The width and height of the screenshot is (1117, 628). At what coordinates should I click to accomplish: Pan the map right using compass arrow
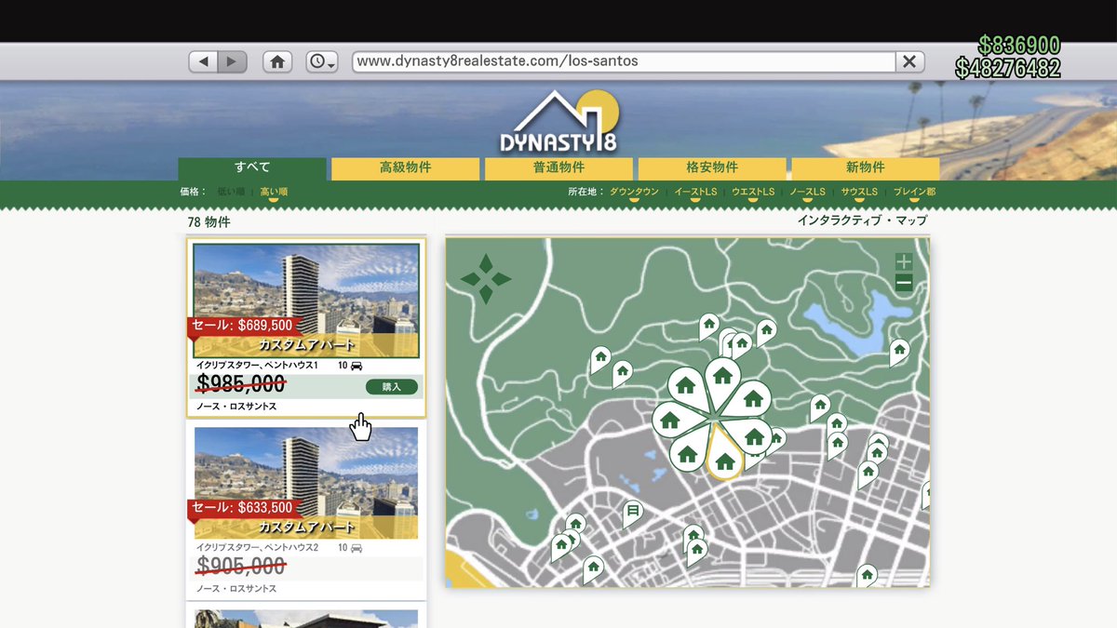(502, 278)
